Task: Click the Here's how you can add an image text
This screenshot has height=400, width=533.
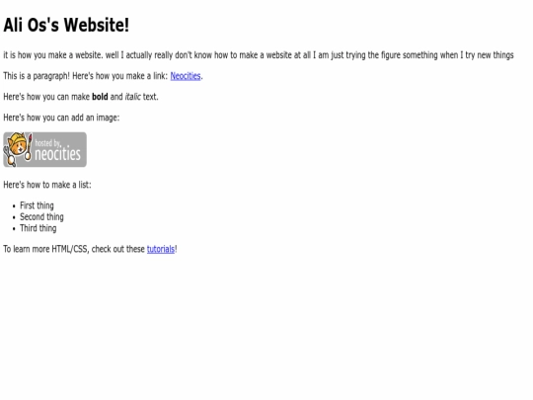Action: [x=61, y=118]
